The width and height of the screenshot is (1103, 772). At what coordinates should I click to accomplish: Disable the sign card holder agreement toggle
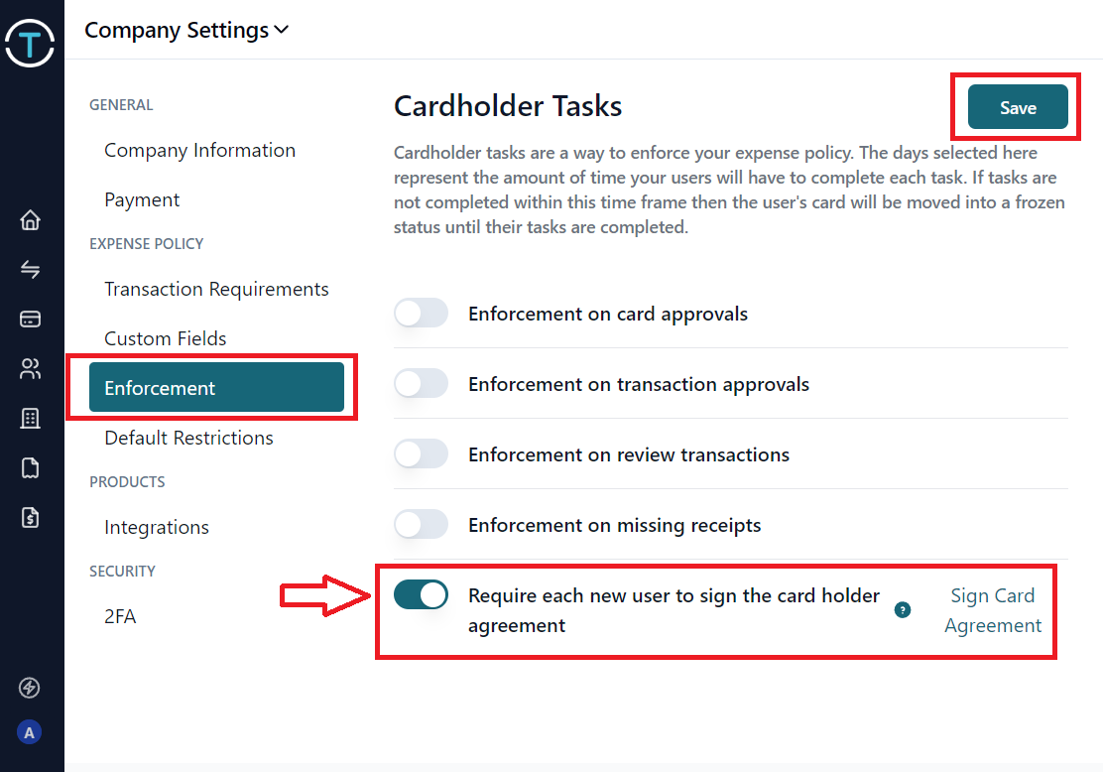(421, 594)
